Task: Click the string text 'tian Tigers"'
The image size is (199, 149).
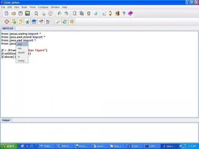Action: point(37,50)
